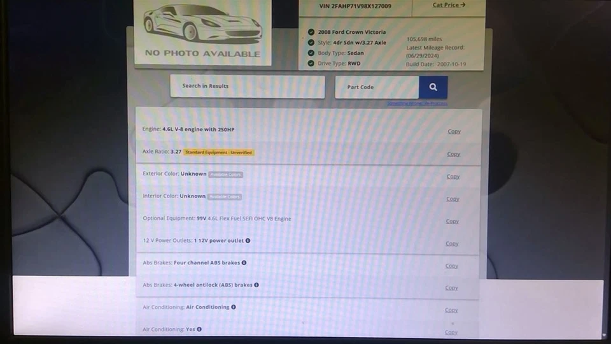The width and height of the screenshot is (611, 344).
Task: Focus the Part Code input field
Action: click(377, 87)
